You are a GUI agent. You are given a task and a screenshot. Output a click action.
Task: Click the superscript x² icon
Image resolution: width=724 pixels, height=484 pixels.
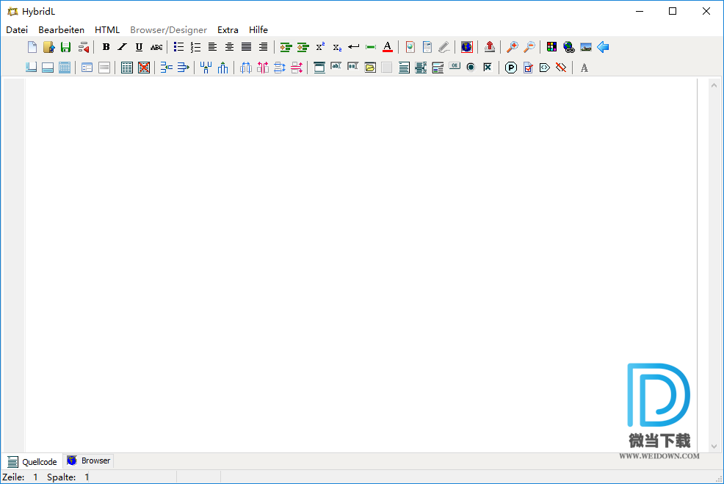pyautogui.click(x=320, y=47)
